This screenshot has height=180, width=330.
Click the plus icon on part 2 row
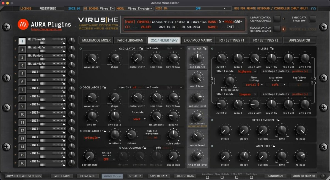(x=58, y=47)
